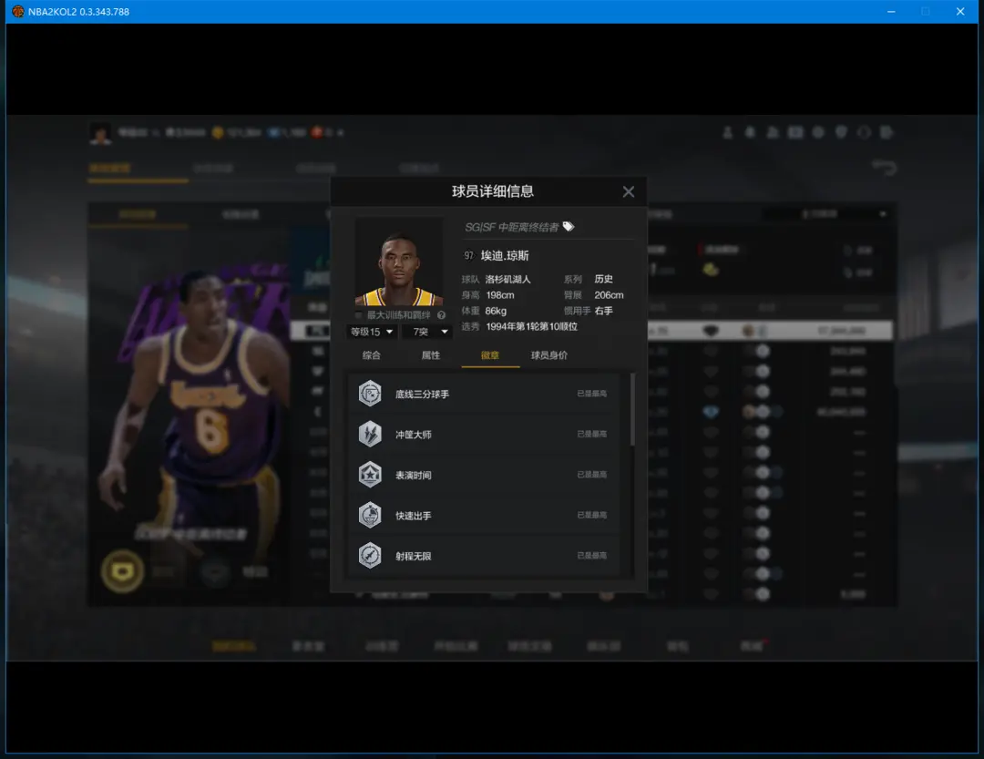Click the series value 历史

pyautogui.click(x=604, y=279)
